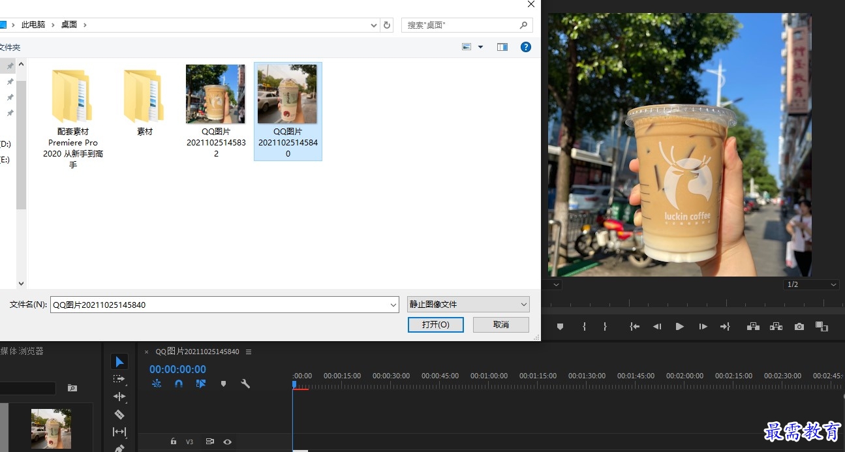Screen dimensions: 845x452
Task: Play the Program monitor preview
Action: coord(679,326)
